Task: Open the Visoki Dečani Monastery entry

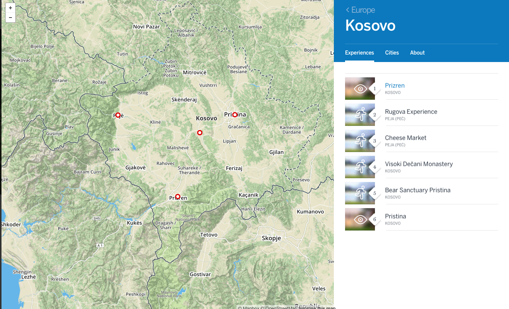Action: coord(419,164)
